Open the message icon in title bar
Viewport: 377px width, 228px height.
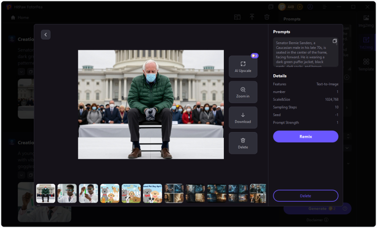click(271, 7)
